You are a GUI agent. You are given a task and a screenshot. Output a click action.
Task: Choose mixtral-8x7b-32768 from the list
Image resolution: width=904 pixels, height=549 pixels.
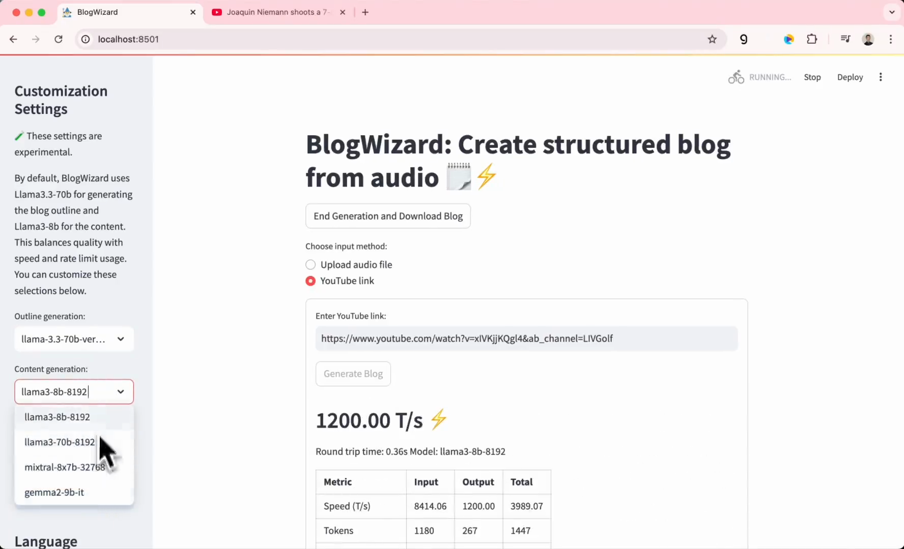(74, 467)
